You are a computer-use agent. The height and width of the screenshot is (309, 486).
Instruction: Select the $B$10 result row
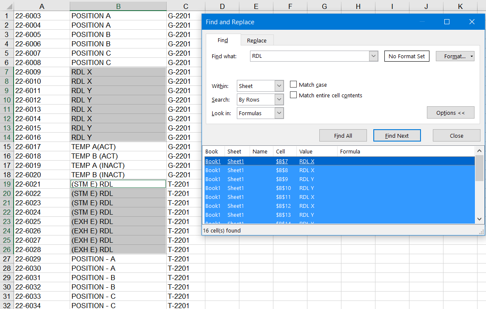click(x=339, y=188)
